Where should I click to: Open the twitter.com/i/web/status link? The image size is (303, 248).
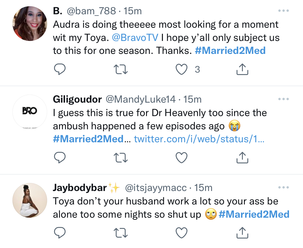(x=199, y=139)
